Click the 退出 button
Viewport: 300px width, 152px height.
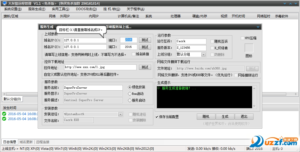pyautogui.click(x=244, y=116)
